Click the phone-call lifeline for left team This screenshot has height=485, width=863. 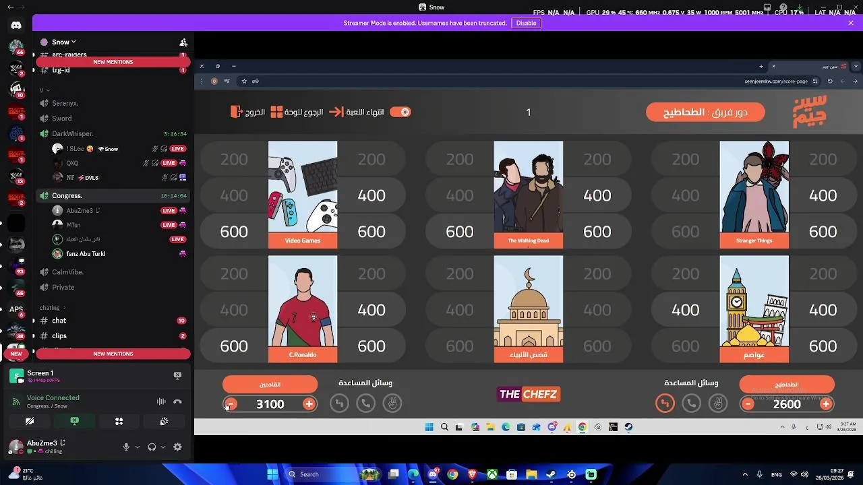tap(365, 403)
